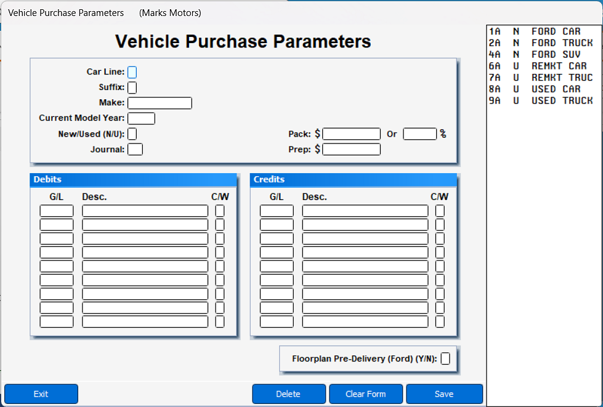Click the Pack dollar amount field
This screenshot has height=407, width=603.
click(x=352, y=134)
